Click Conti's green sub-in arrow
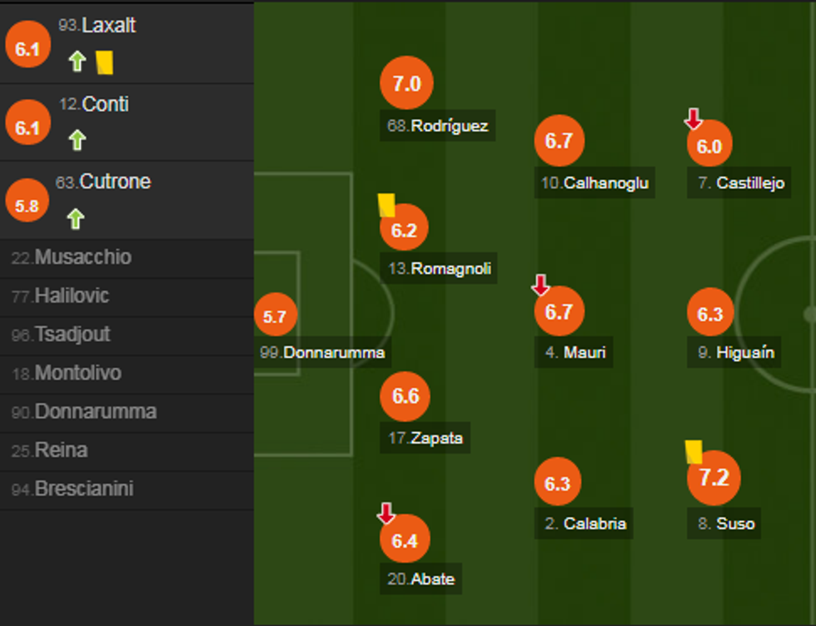 tap(77, 140)
